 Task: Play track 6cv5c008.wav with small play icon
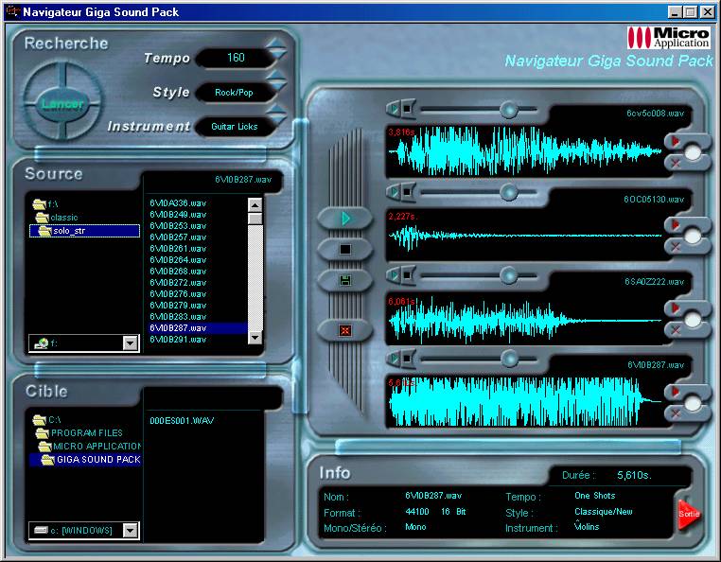[394, 109]
